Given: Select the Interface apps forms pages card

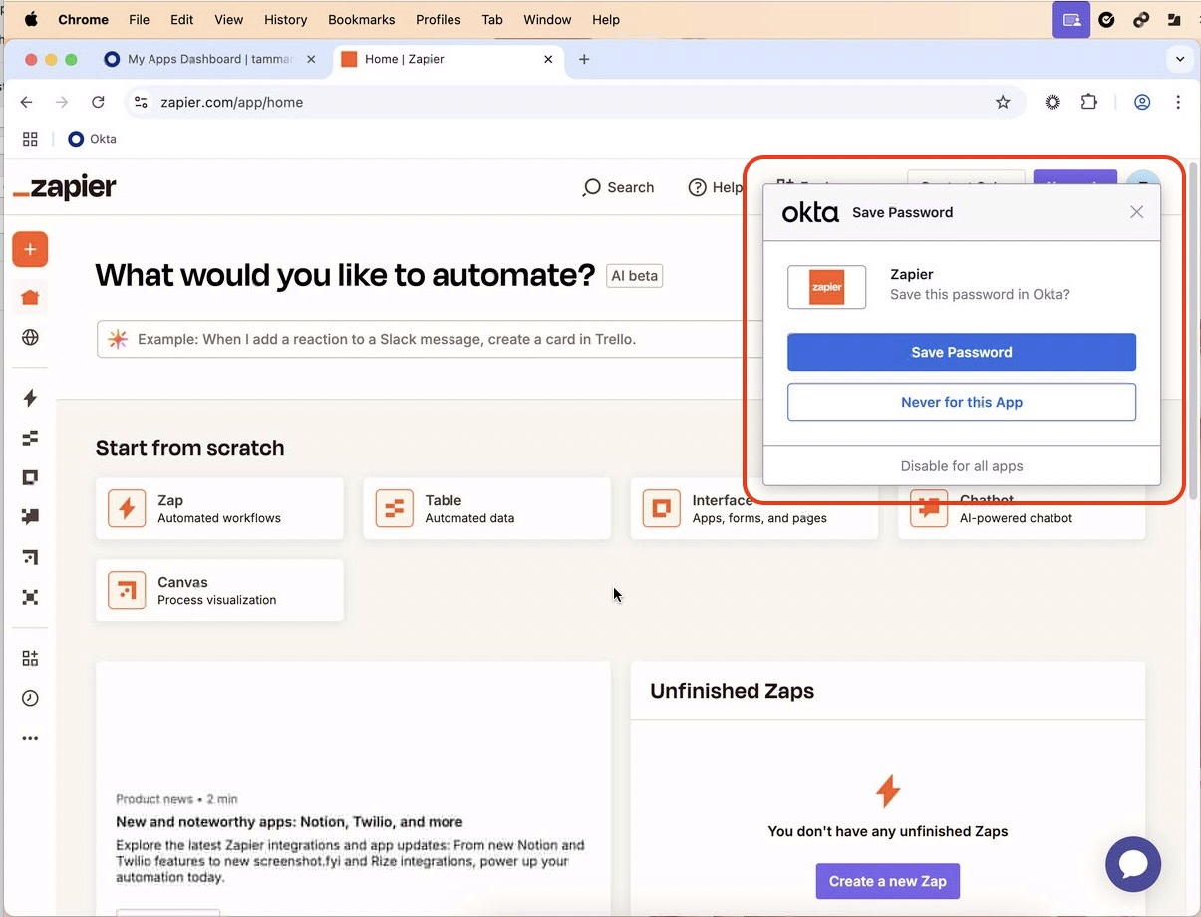Looking at the screenshot, I should point(753,508).
